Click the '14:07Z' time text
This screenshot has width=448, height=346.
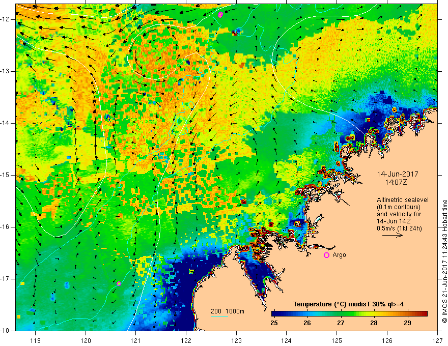point(396,182)
